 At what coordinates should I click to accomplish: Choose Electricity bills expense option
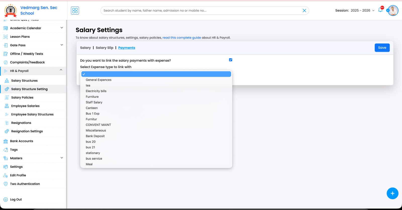pos(96,91)
